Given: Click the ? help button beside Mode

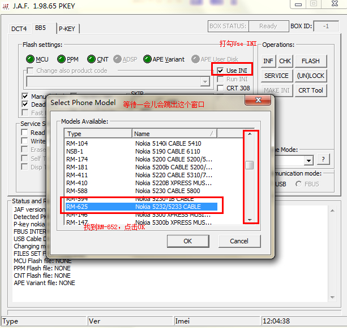Looking at the screenshot, I should [x=323, y=159].
